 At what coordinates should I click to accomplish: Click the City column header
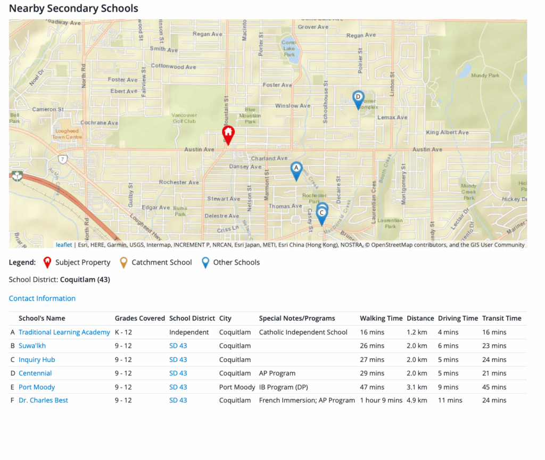[x=225, y=318]
